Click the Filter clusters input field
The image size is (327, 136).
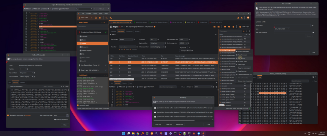click(x=92, y=26)
